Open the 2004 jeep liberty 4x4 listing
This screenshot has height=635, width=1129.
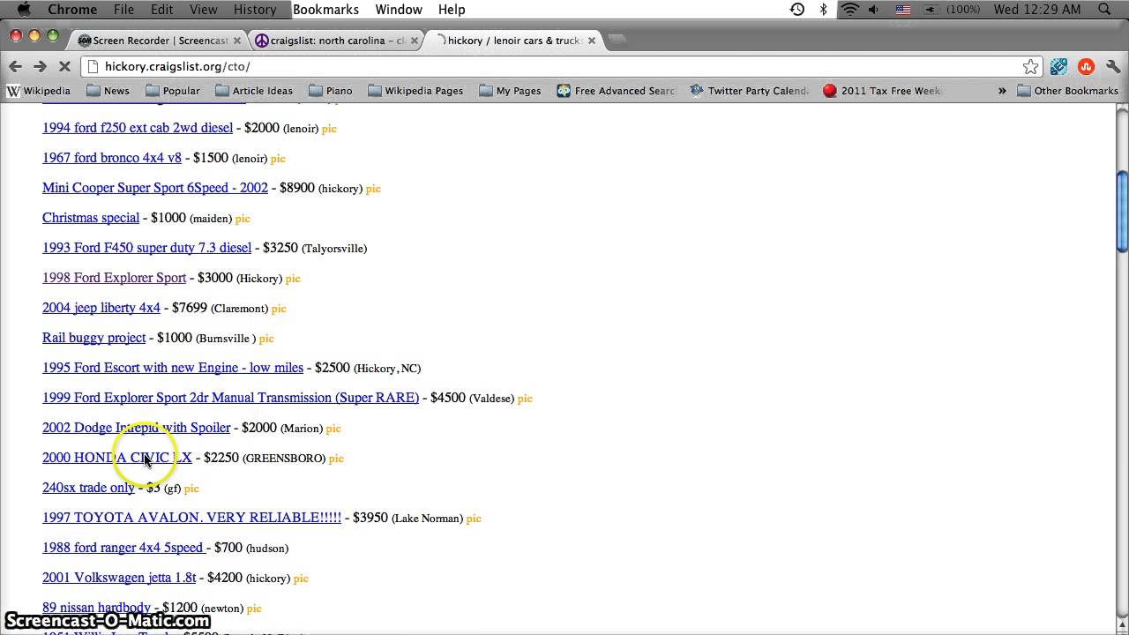101,308
